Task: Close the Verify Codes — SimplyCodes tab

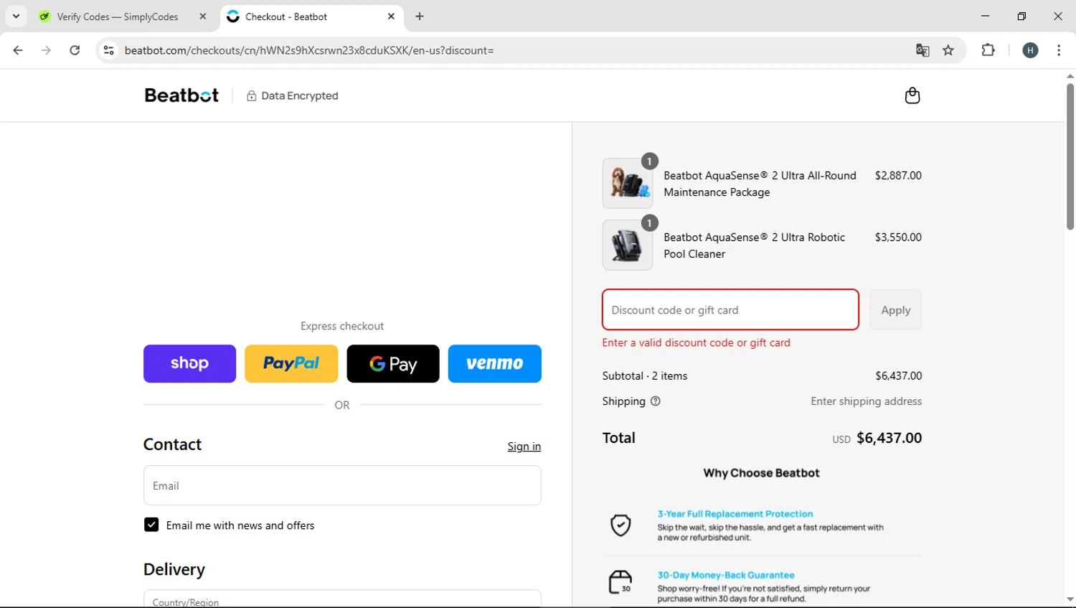Action: click(x=202, y=17)
